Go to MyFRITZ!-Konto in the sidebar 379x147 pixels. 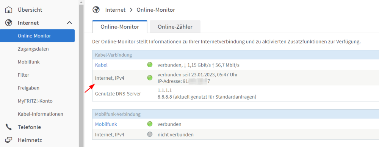click(35, 101)
